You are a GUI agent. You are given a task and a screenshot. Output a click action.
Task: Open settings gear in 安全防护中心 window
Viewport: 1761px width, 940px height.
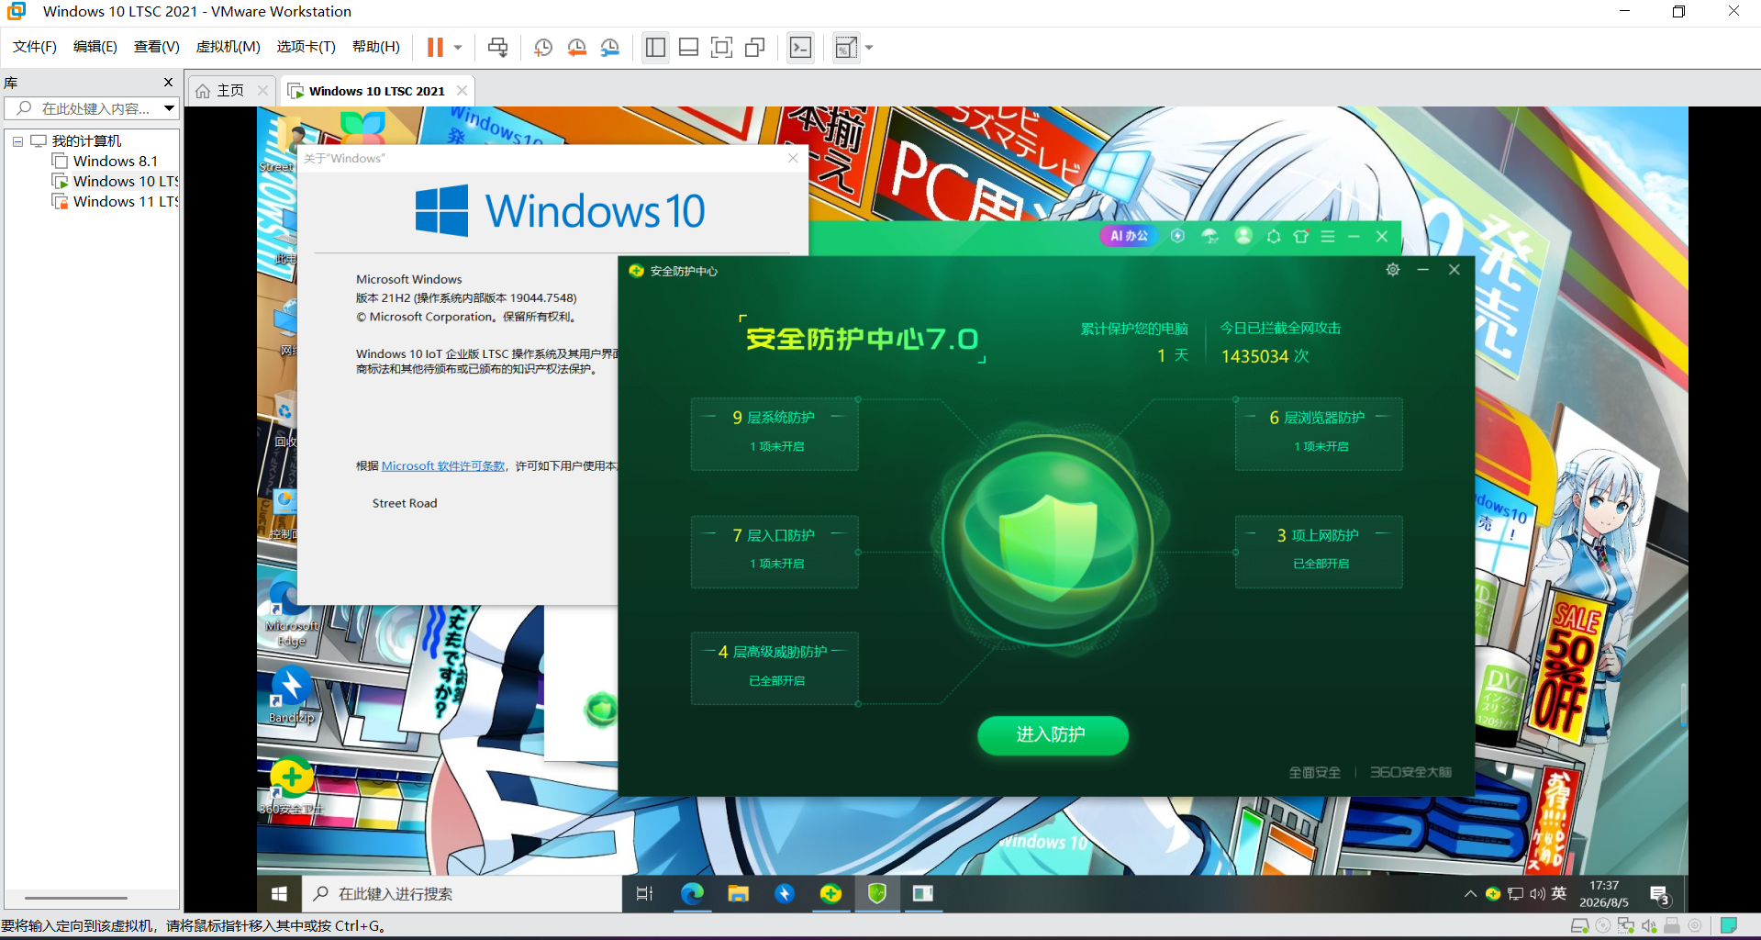[1393, 269]
